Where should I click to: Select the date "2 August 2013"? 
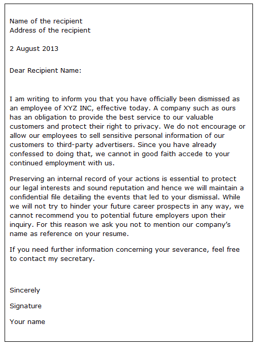tap(34, 49)
